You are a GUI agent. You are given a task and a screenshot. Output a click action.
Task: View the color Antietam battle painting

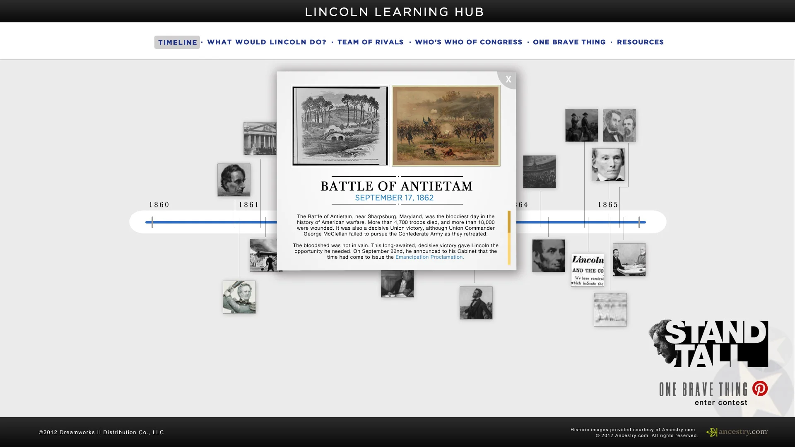pyautogui.click(x=446, y=125)
